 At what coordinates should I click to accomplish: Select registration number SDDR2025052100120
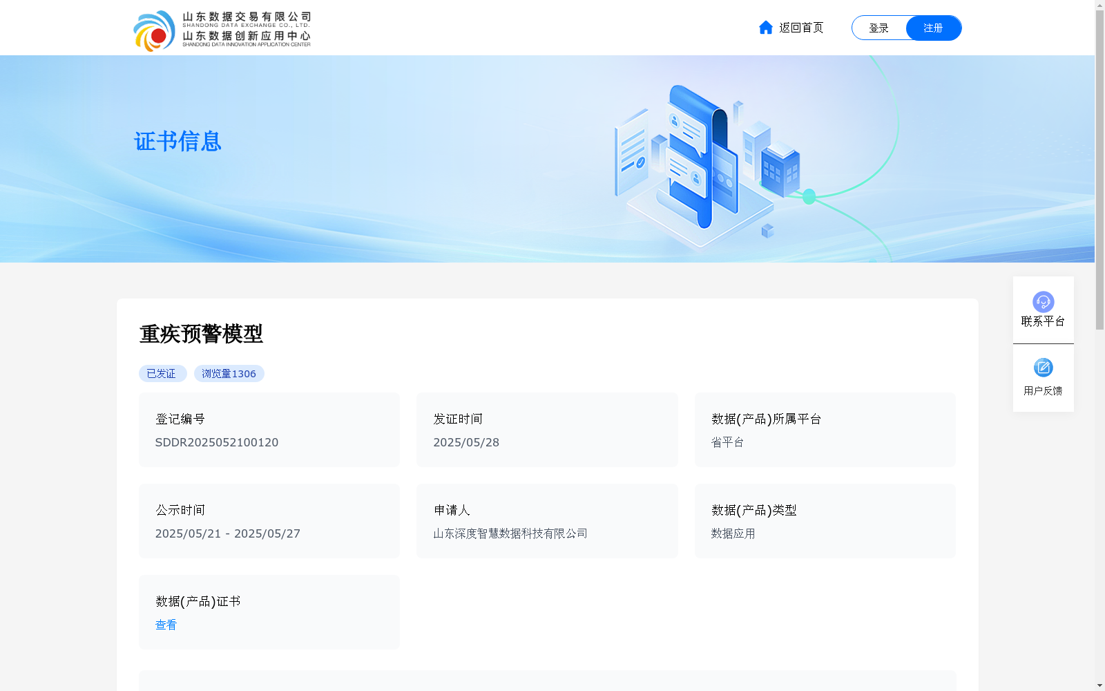point(217,442)
